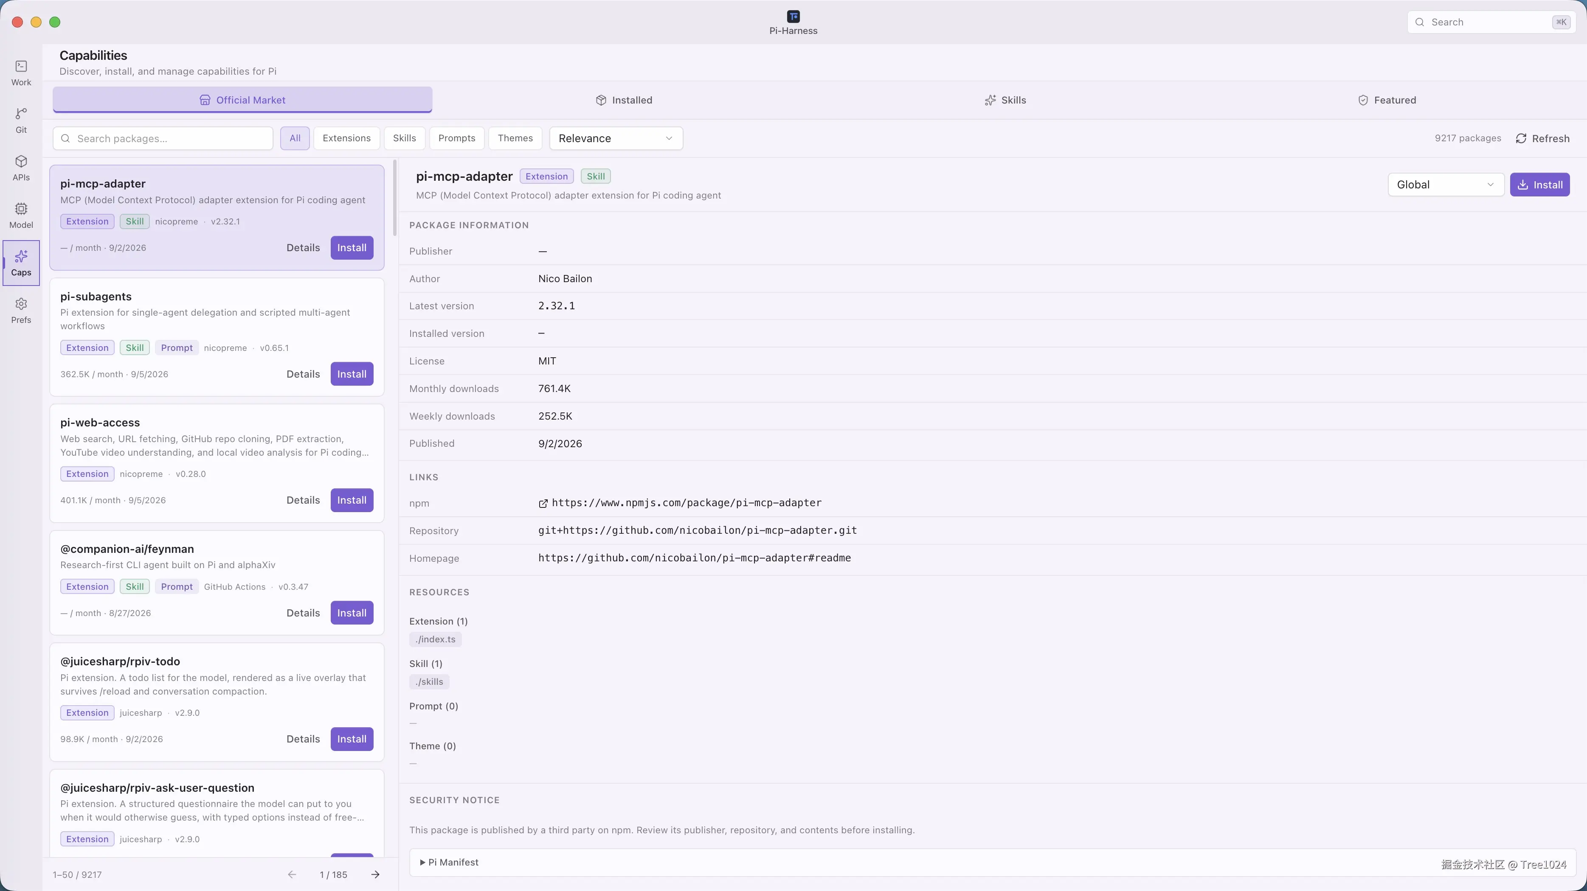Image resolution: width=1587 pixels, height=891 pixels.
Task: Open the Relevance sort dropdown
Action: pos(616,138)
